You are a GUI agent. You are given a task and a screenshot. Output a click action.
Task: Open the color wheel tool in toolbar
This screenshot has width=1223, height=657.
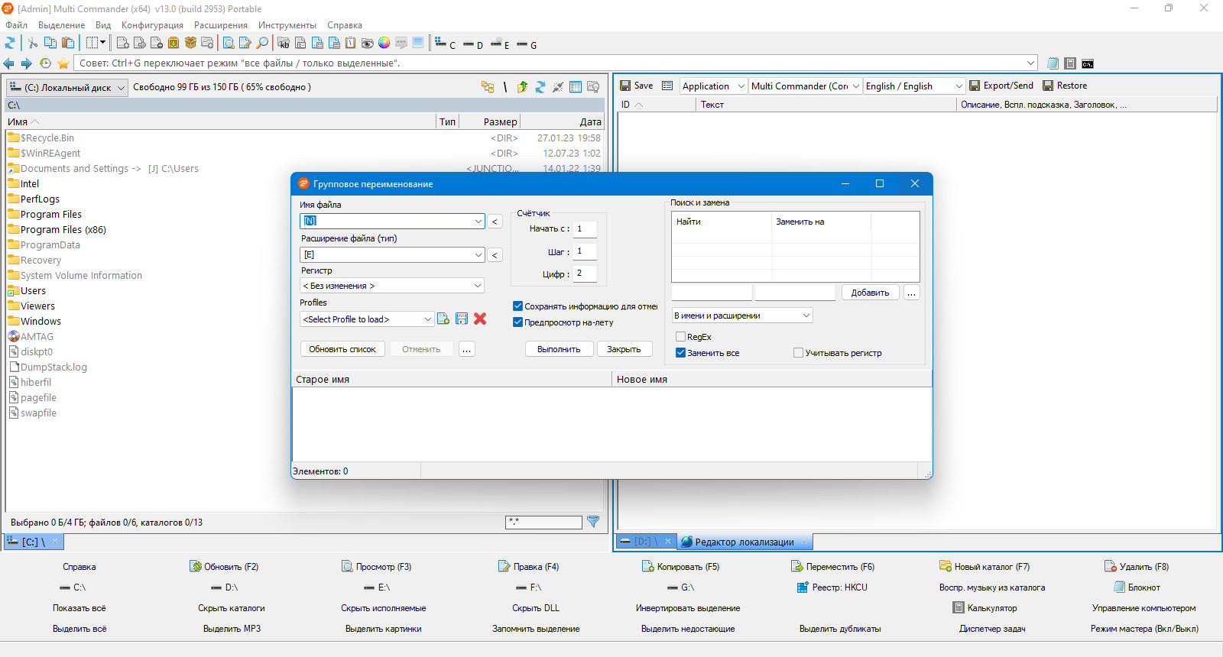point(384,44)
